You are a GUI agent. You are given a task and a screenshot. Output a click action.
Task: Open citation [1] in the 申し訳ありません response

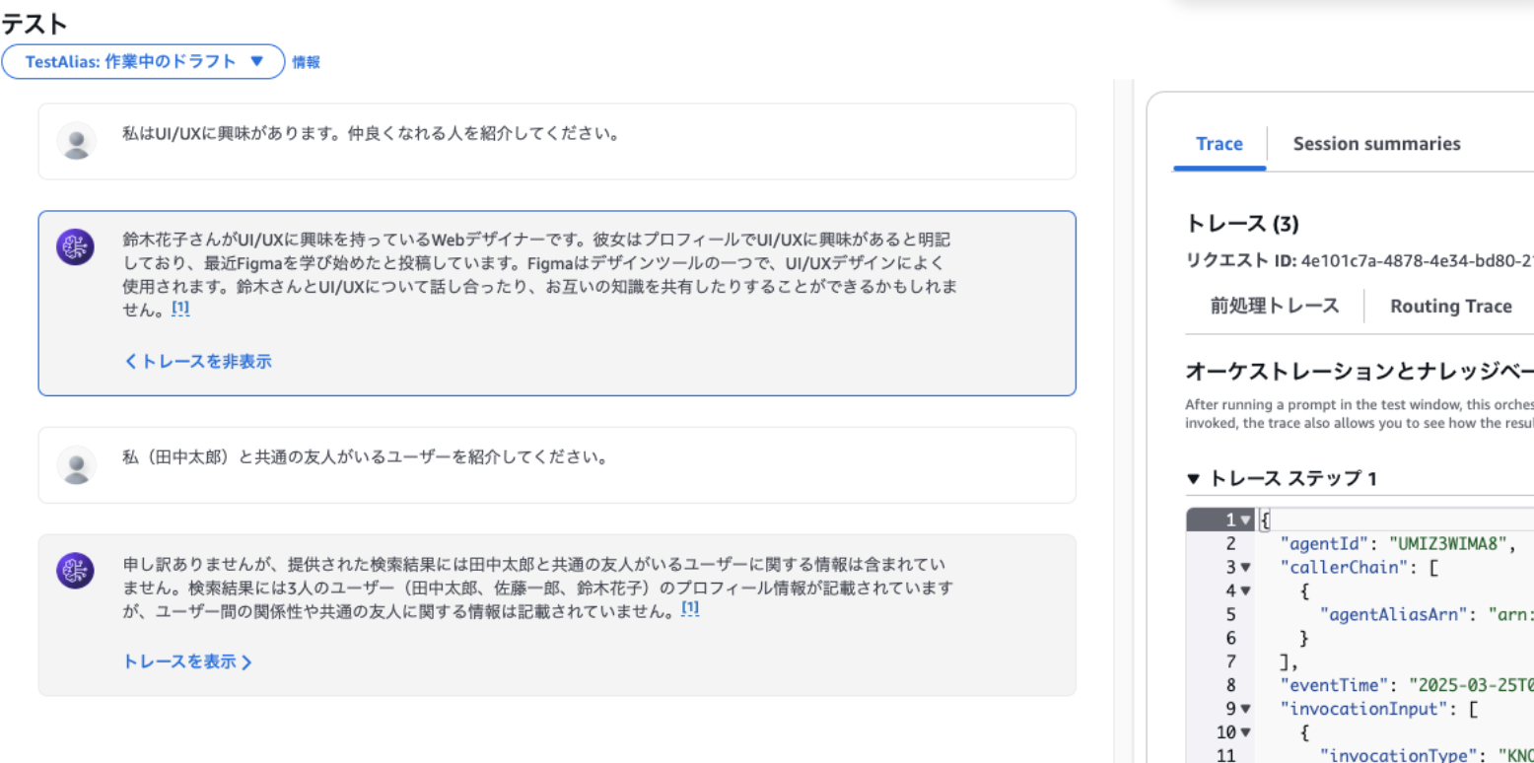(690, 609)
